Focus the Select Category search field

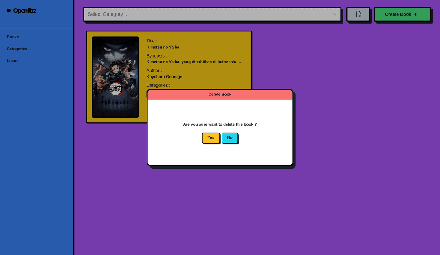206,14
